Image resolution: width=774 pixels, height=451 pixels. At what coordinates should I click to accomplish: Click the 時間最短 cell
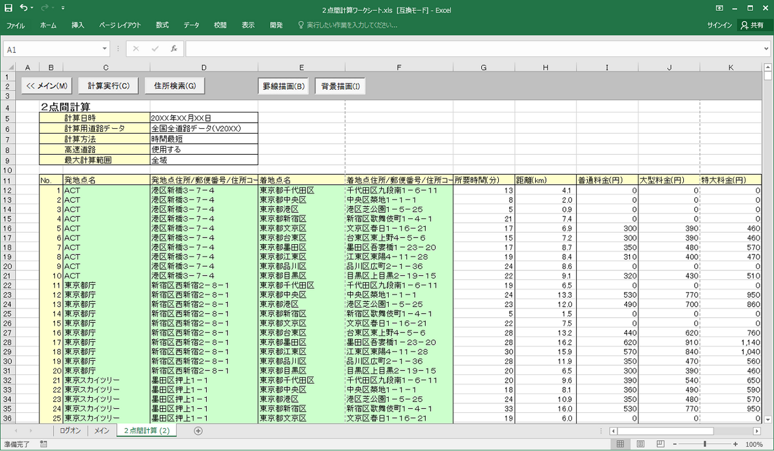(x=204, y=138)
